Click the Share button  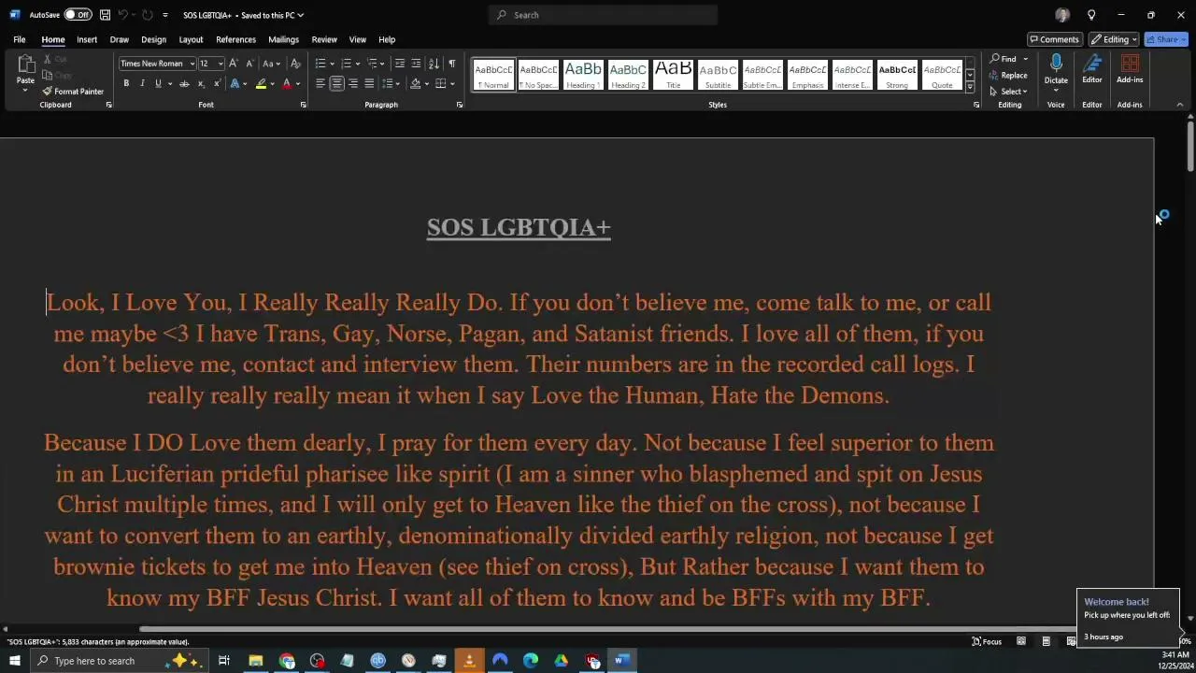tap(1167, 39)
